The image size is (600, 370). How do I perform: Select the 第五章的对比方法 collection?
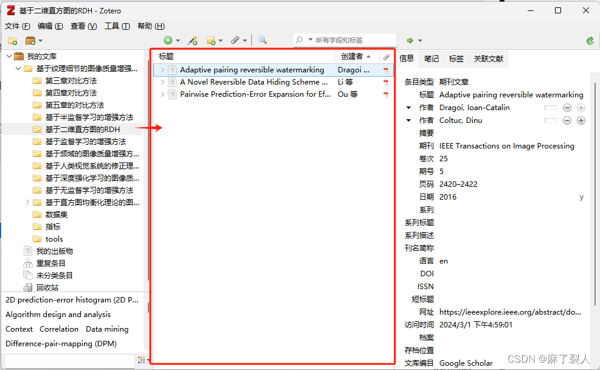tap(75, 105)
